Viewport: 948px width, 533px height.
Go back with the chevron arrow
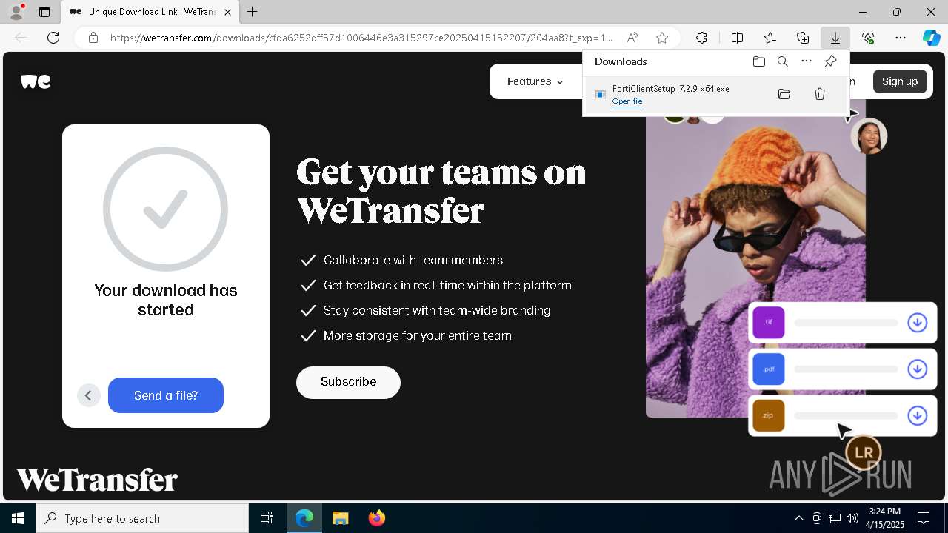(88, 395)
